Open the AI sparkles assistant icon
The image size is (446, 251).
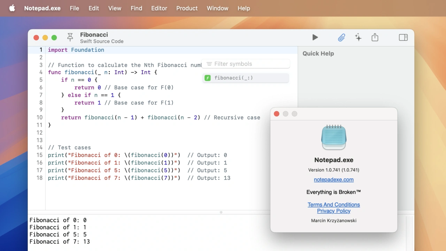[x=358, y=38]
